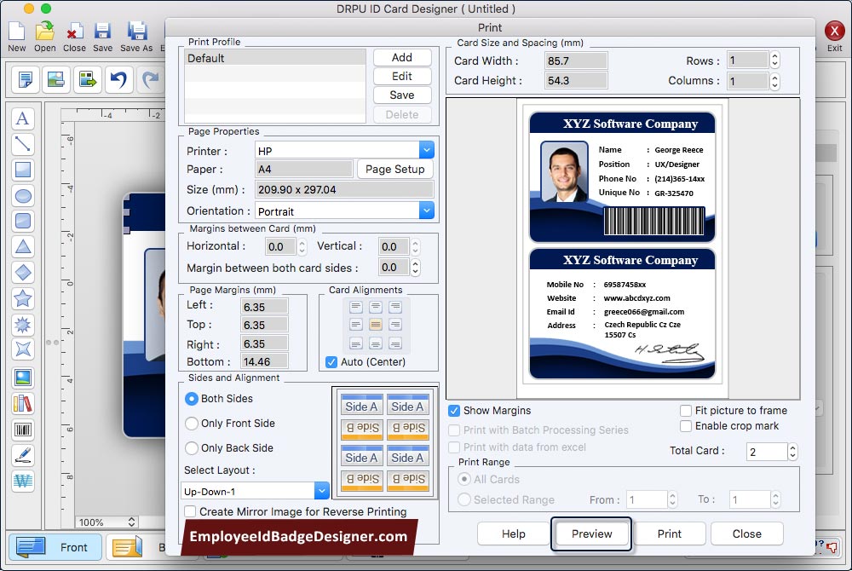Click the profile Save button
This screenshot has height=571, width=852.
(x=402, y=95)
